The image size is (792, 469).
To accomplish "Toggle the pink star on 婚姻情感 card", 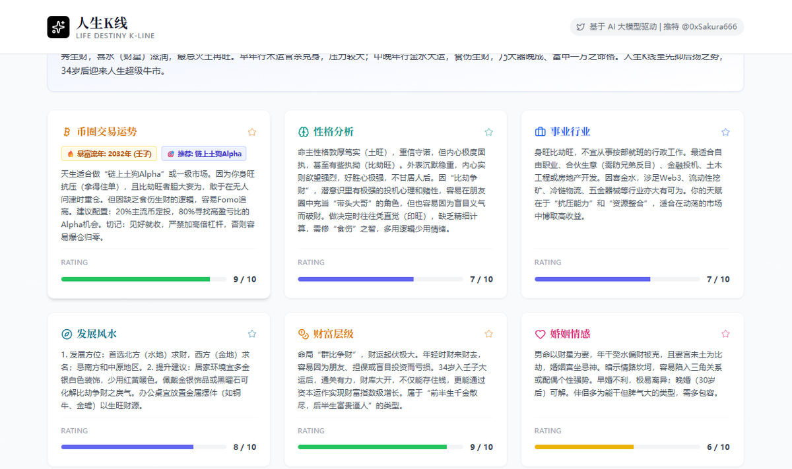I will (x=725, y=334).
